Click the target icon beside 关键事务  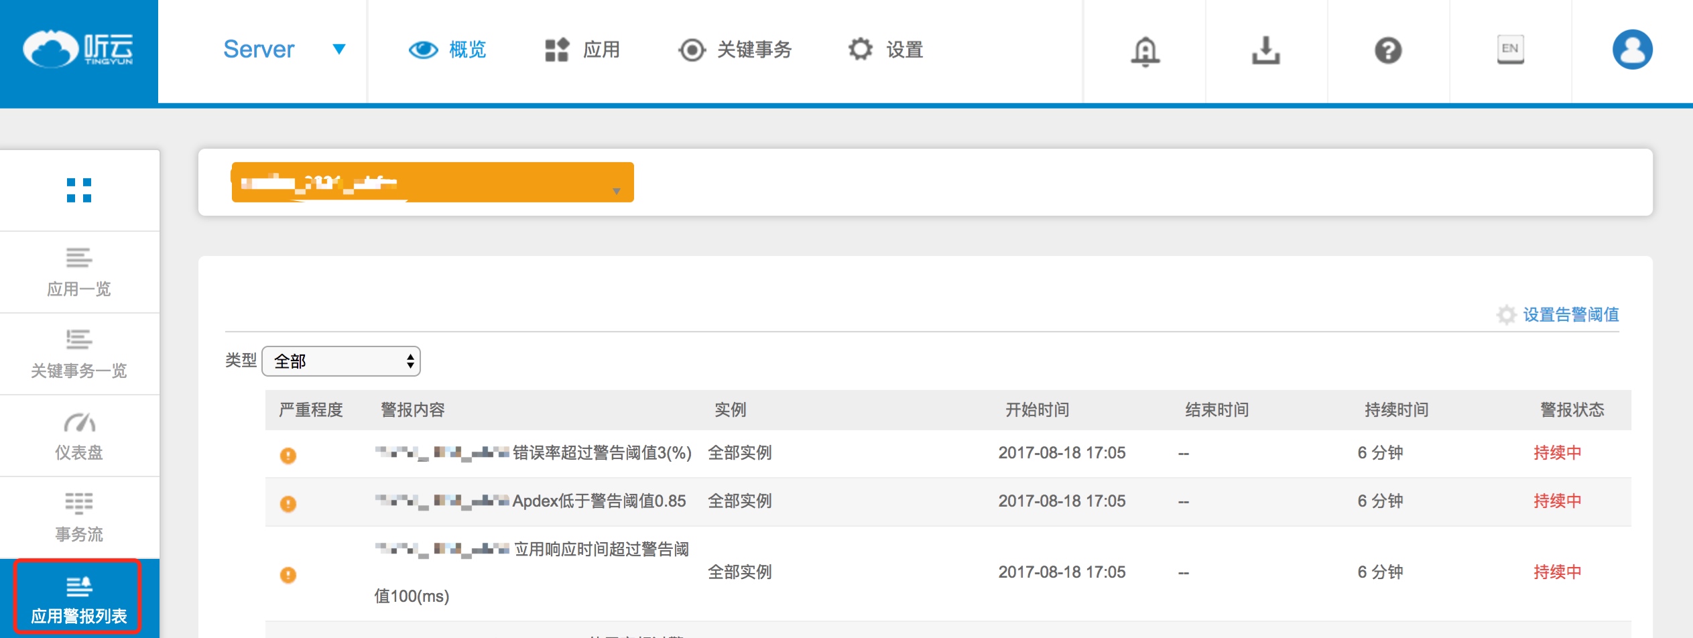(692, 50)
